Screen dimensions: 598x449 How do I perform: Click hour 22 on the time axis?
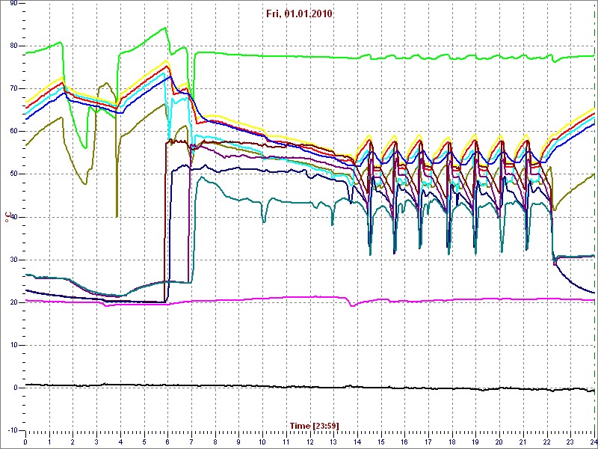[547, 442]
